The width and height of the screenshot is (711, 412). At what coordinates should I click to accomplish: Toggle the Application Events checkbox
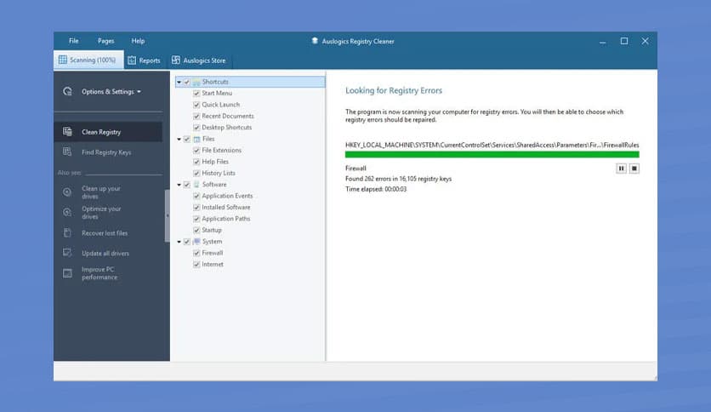(x=196, y=196)
